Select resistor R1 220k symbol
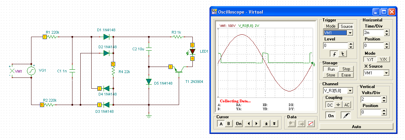405x140 pixels. [53, 37]
